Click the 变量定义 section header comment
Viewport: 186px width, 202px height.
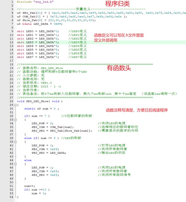coord(81,9)
